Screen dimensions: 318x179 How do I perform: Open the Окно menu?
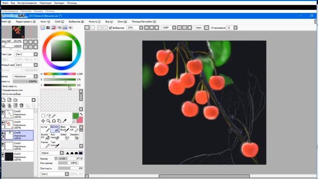coord(122,21)
